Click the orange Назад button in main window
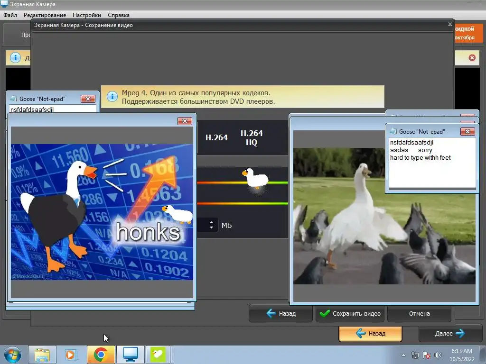 click(370, 334)
